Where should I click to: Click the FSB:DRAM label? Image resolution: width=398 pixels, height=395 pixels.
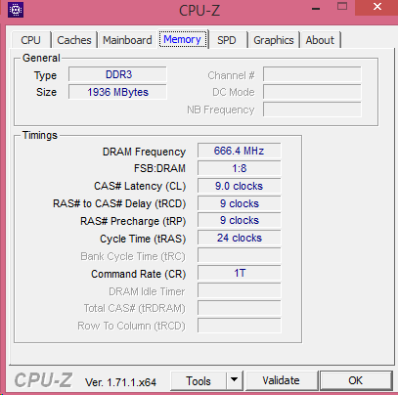click(159, 168)
